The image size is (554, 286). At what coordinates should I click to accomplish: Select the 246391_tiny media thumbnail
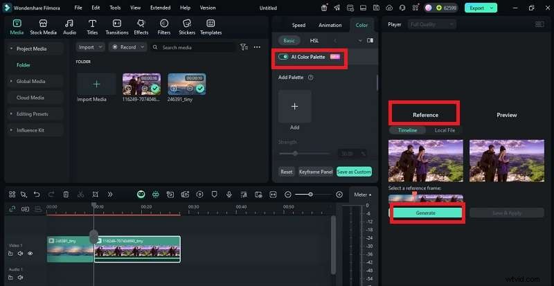[186, 84]
